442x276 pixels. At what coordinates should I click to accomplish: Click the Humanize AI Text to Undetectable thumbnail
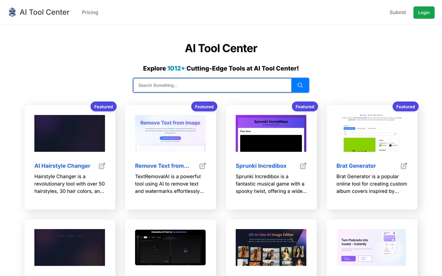[170, 247]
